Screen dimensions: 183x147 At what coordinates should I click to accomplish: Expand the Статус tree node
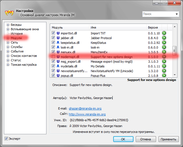(x=8, y=60)
